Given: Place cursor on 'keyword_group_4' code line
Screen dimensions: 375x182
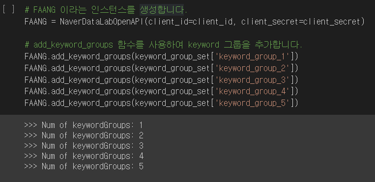Looking at the screenshot, I should coord(161,91).
